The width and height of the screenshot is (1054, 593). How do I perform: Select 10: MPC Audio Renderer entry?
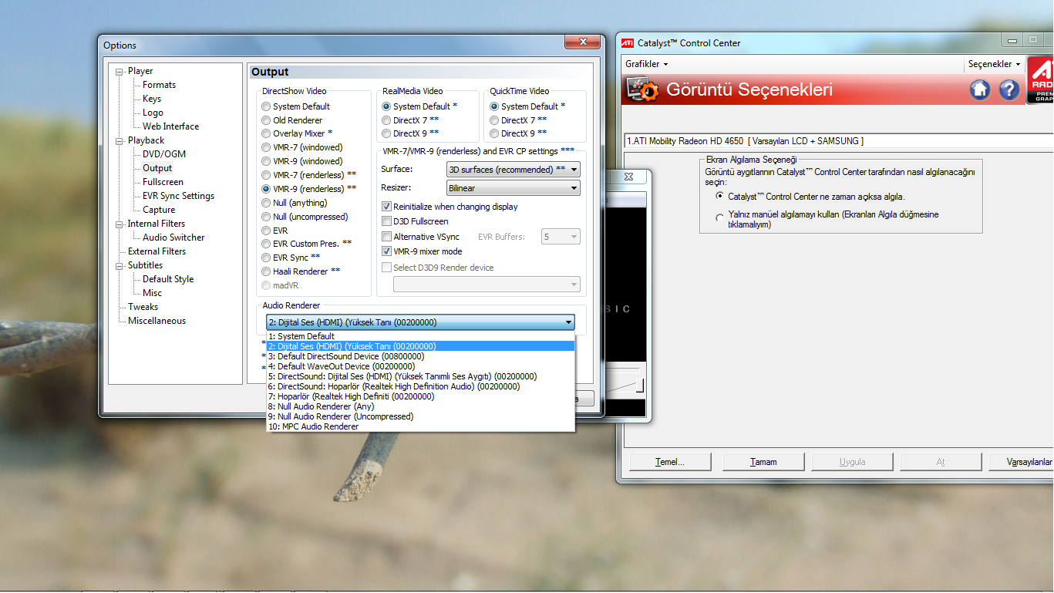pos(420,426)
